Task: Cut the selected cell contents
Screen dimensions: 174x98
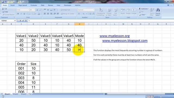Action: click(5, 9)
